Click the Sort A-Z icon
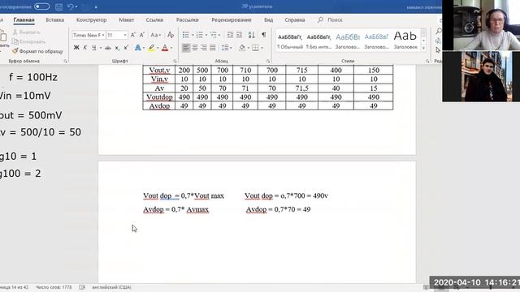Viewport: 520px width, 292px height. [x=252, y=35]
